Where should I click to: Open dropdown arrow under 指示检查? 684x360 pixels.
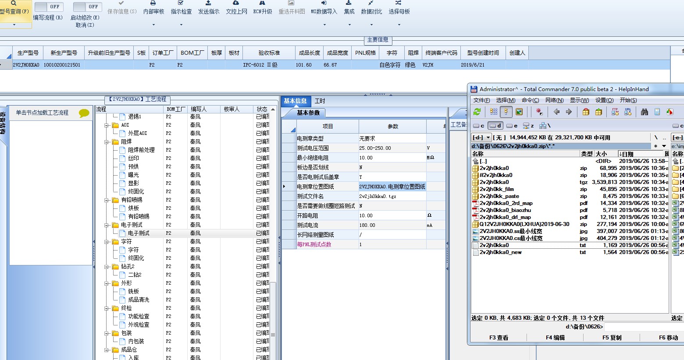[x=181, y=25]
